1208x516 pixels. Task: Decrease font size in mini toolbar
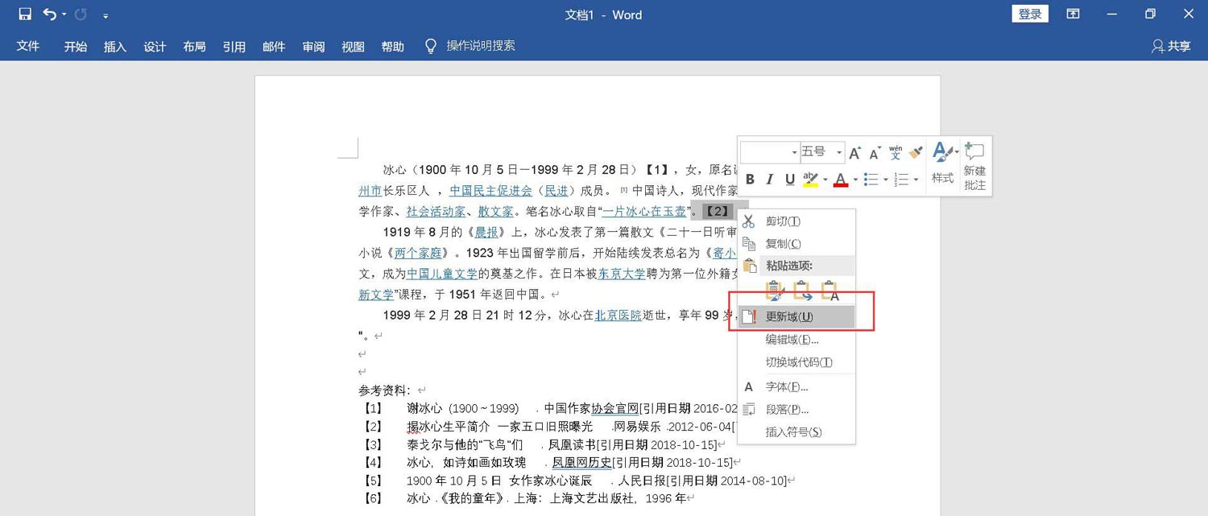pos(875,152)
